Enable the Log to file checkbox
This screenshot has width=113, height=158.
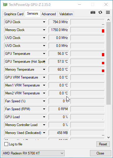6,144
